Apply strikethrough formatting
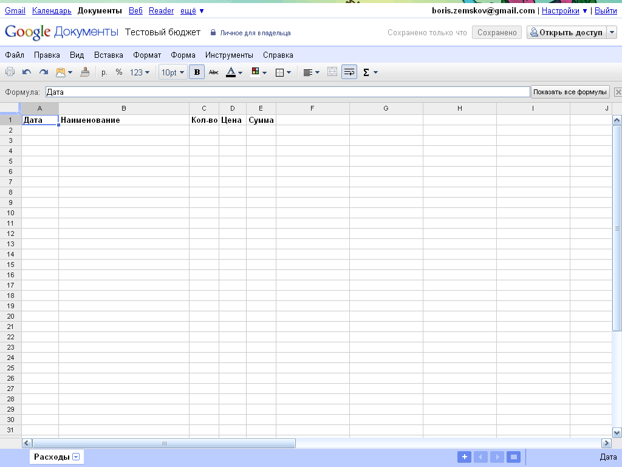Image resolution: width=622 pixels, height=467 pixels. [213, 72]
